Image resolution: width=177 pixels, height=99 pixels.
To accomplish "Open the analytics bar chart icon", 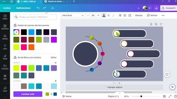I will coord(156,8).
